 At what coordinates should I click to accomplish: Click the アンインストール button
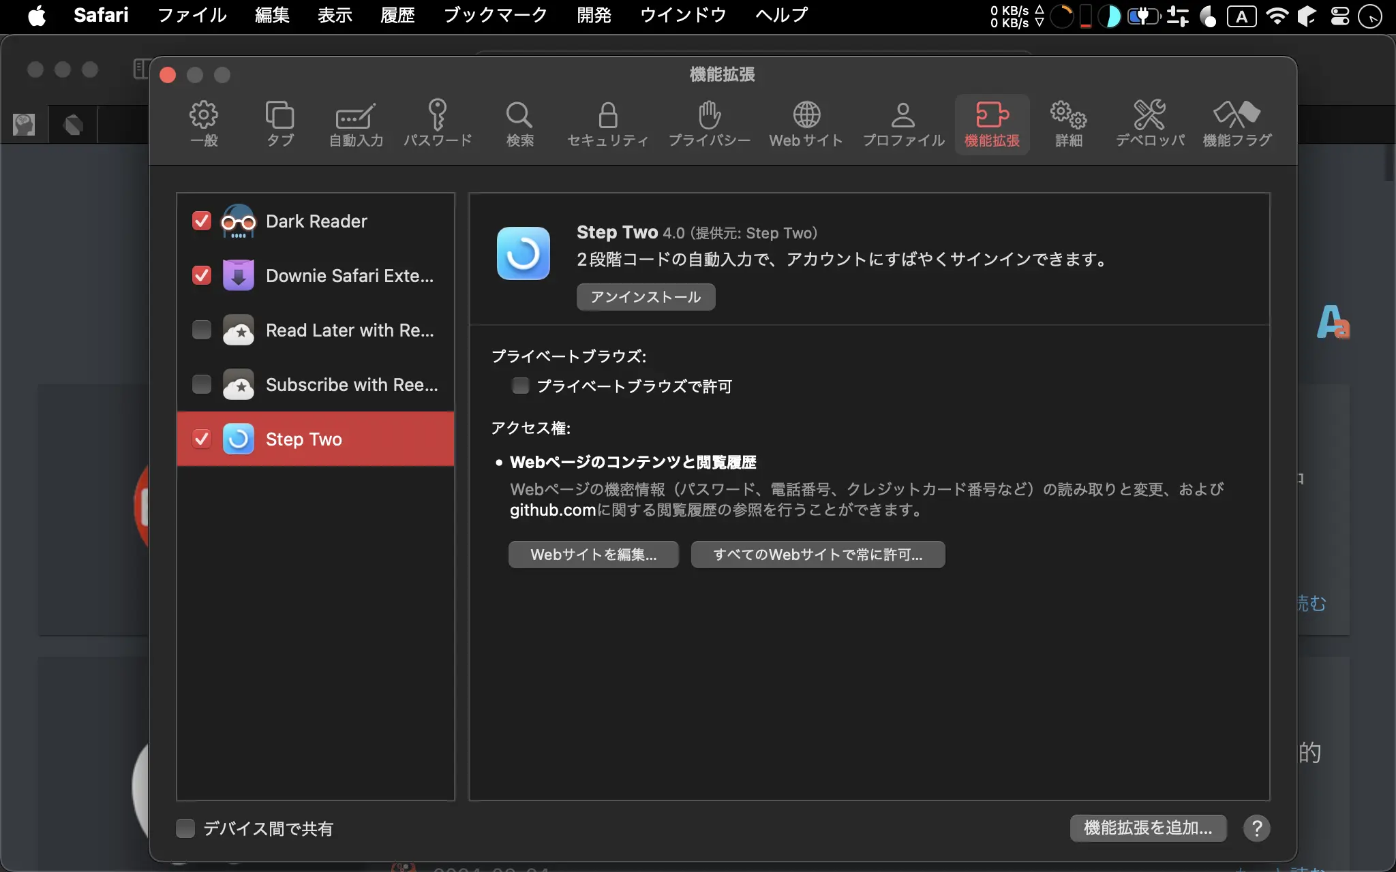click(x=646, y=297)
